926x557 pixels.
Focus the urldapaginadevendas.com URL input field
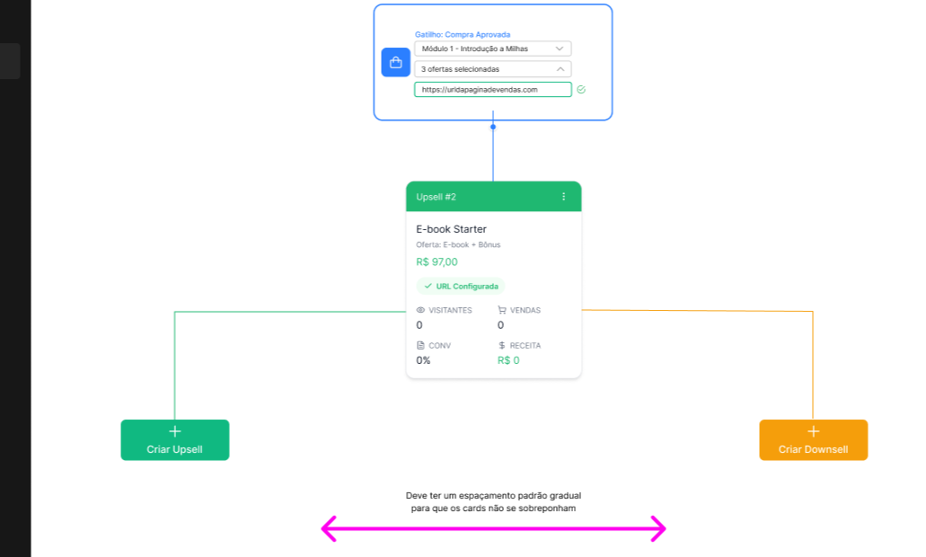[492, 90]
